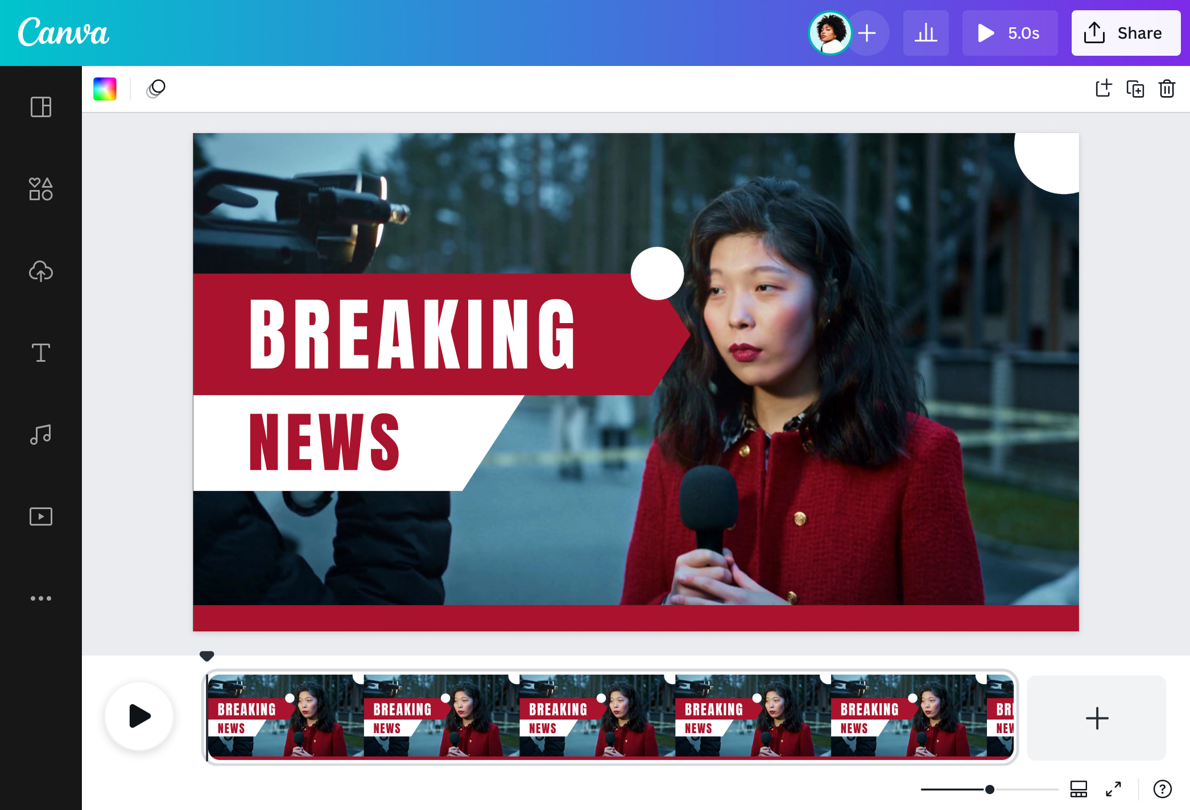Image resolution: width=1190 pixels, height=810 pixels.
Task: Open the transparency tool icon
Action: (x=156, y=89)
